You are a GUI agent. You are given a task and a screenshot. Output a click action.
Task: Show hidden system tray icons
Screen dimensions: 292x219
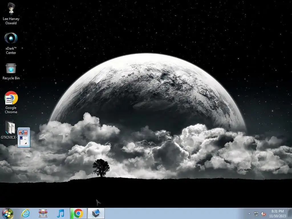(x=249, y=214)
